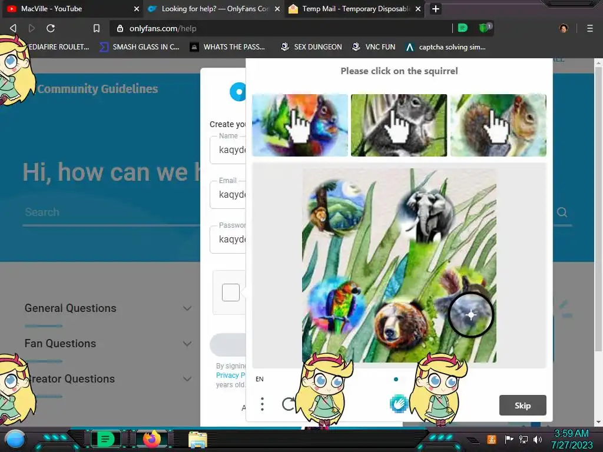Click the brown squirrel example image
603x452 pixels.
[x=498, y=125]
